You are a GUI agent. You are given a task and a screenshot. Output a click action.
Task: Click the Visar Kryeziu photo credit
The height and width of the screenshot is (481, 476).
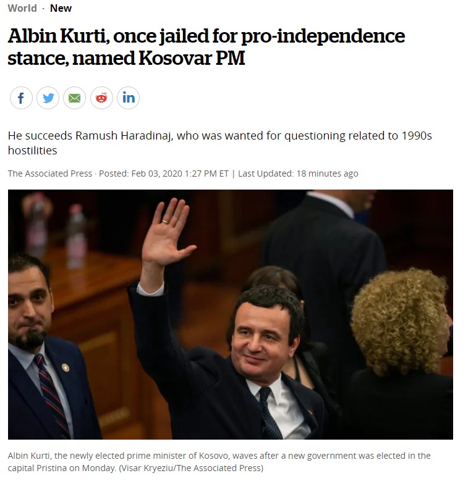191,468
